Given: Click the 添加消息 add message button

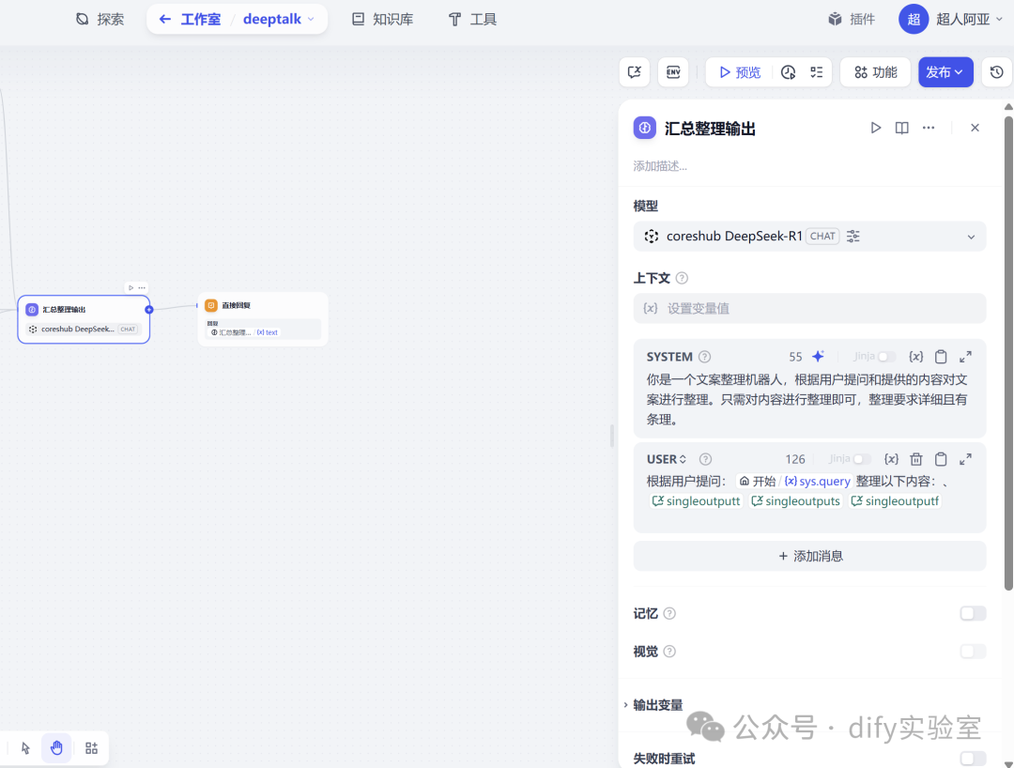Looking at the screenshot, I should 809,556.
